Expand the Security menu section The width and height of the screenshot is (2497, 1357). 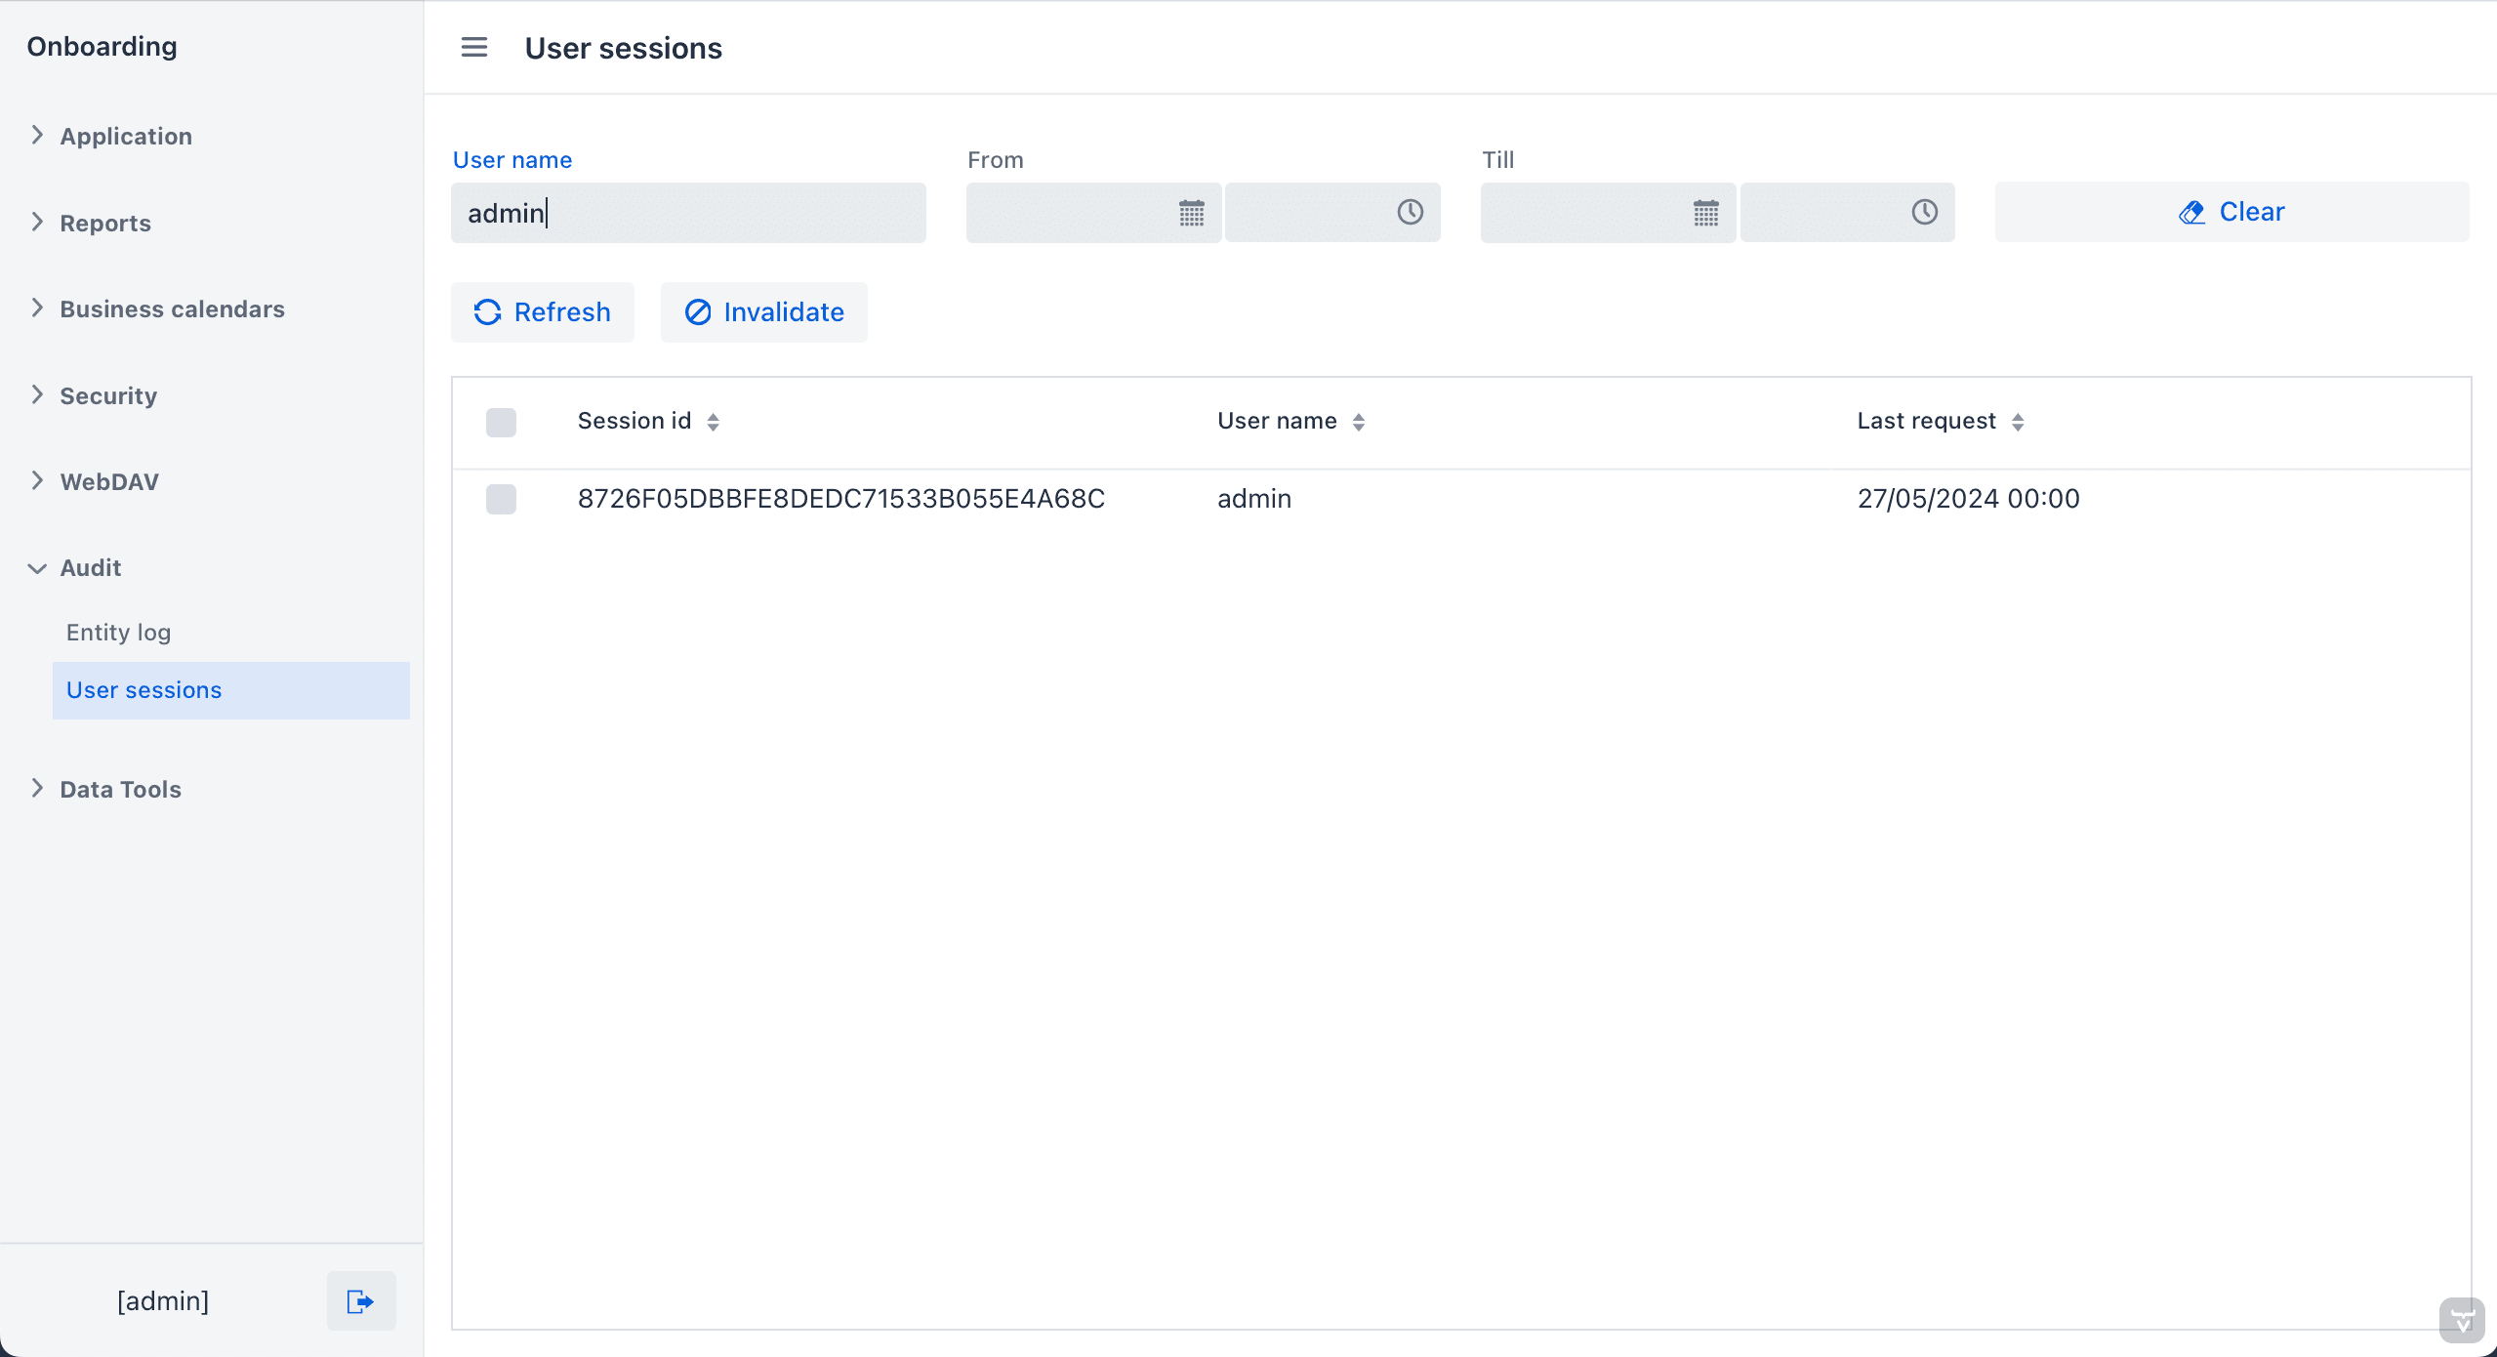(x=107, y=395)
